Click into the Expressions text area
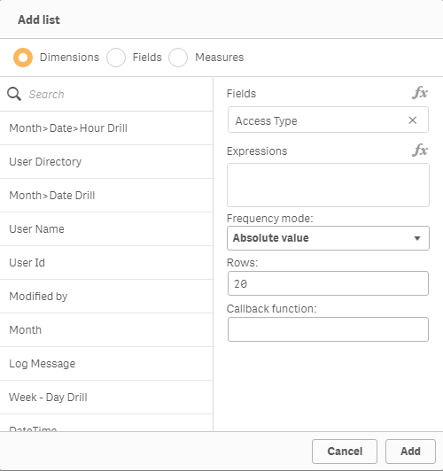 pyautogui.click(x=328, y=185)
